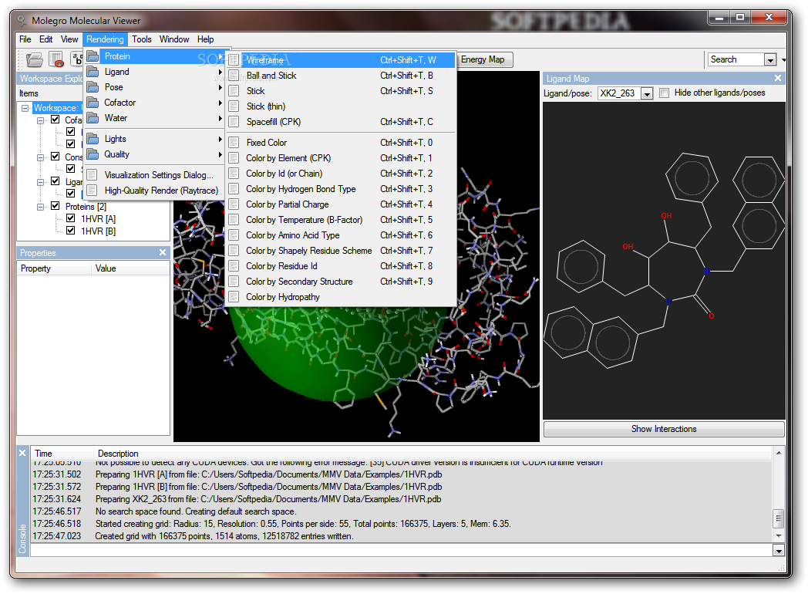Uncheck the Ligands group checkbox

coord(56,181)
